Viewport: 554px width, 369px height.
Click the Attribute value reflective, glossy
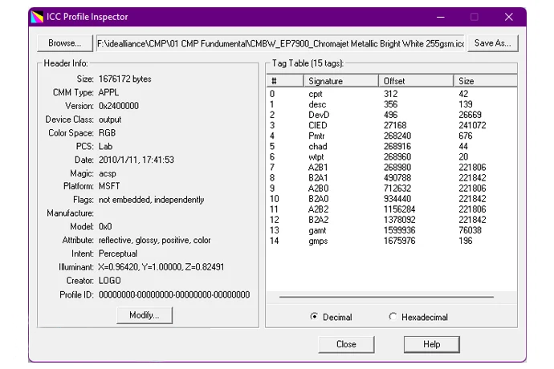pos(128,241)
